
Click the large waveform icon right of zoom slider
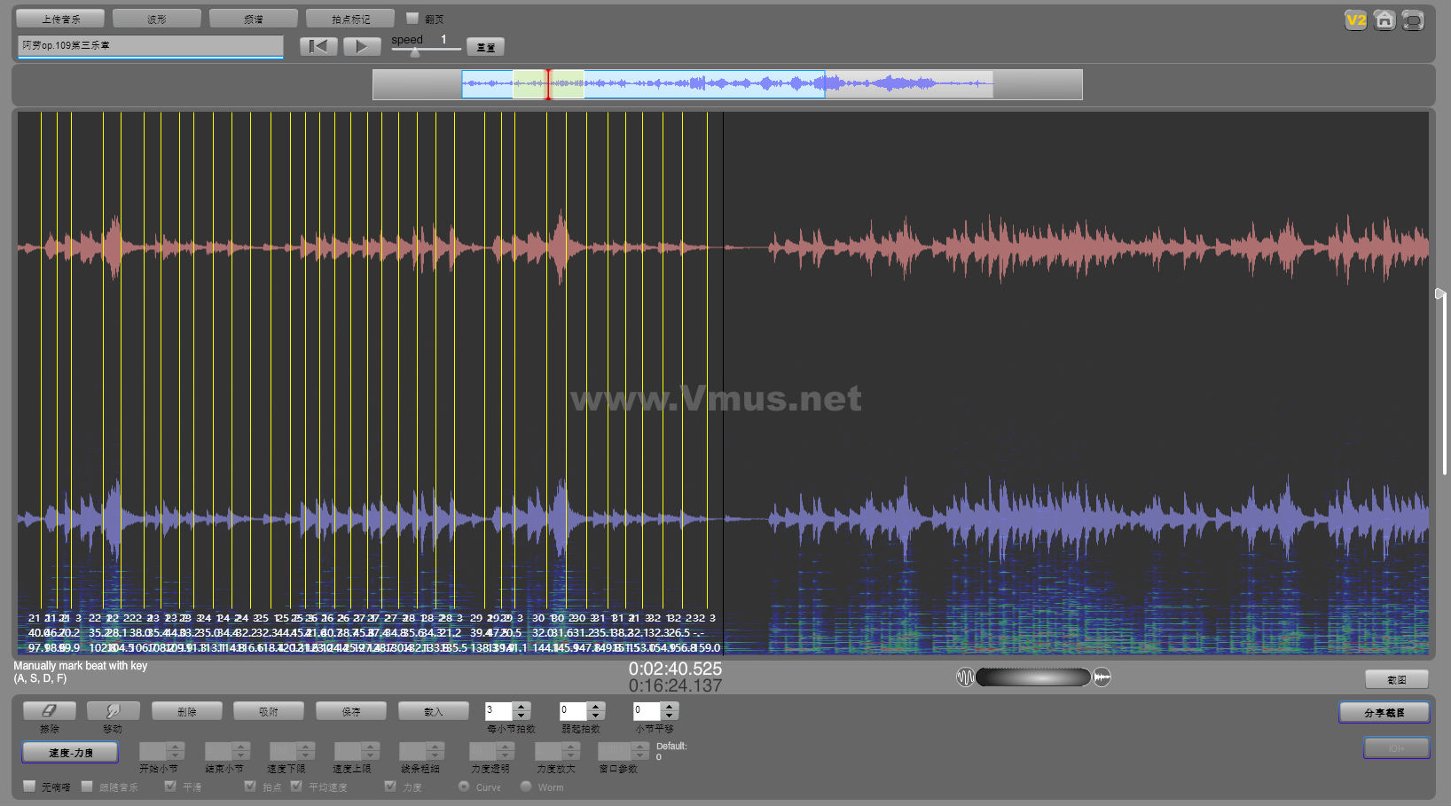[1102, 677]
